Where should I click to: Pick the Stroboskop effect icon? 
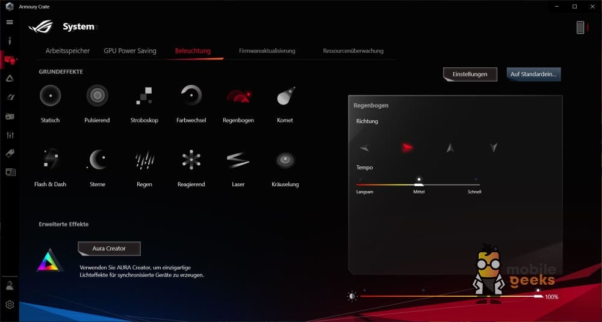(x=144, y=96)
